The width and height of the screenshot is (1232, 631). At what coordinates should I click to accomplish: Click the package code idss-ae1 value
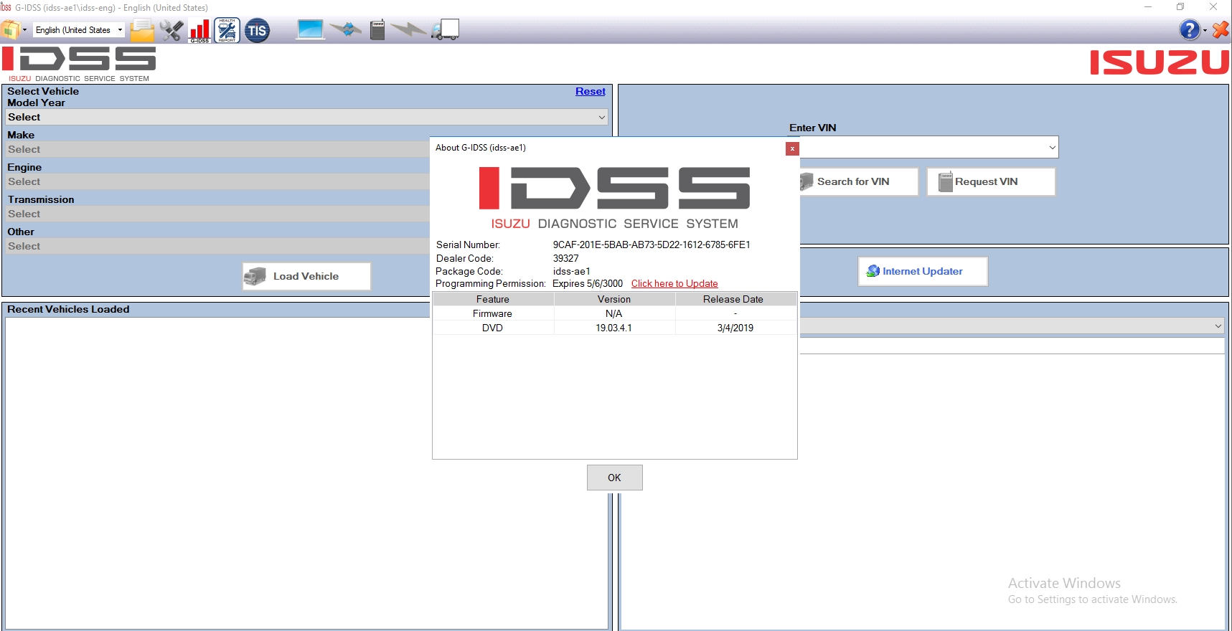click(571, 271)
